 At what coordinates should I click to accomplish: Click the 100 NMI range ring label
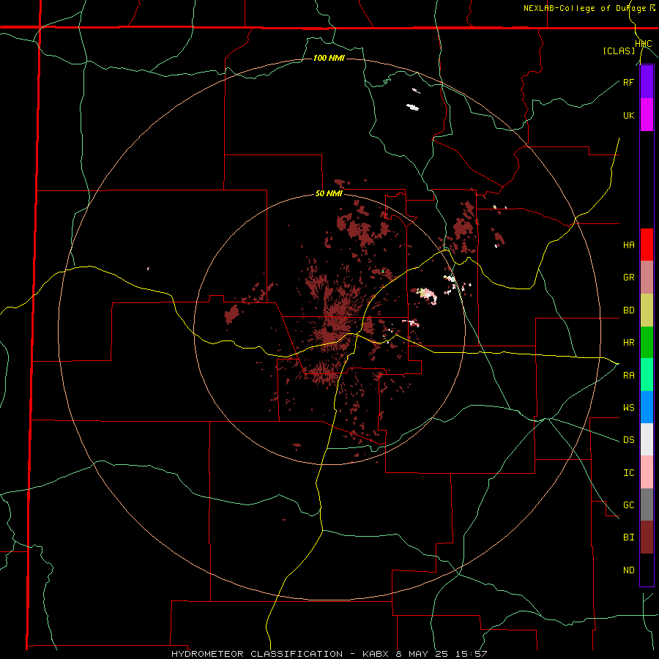pyautogui.click(x=329, y=58)
